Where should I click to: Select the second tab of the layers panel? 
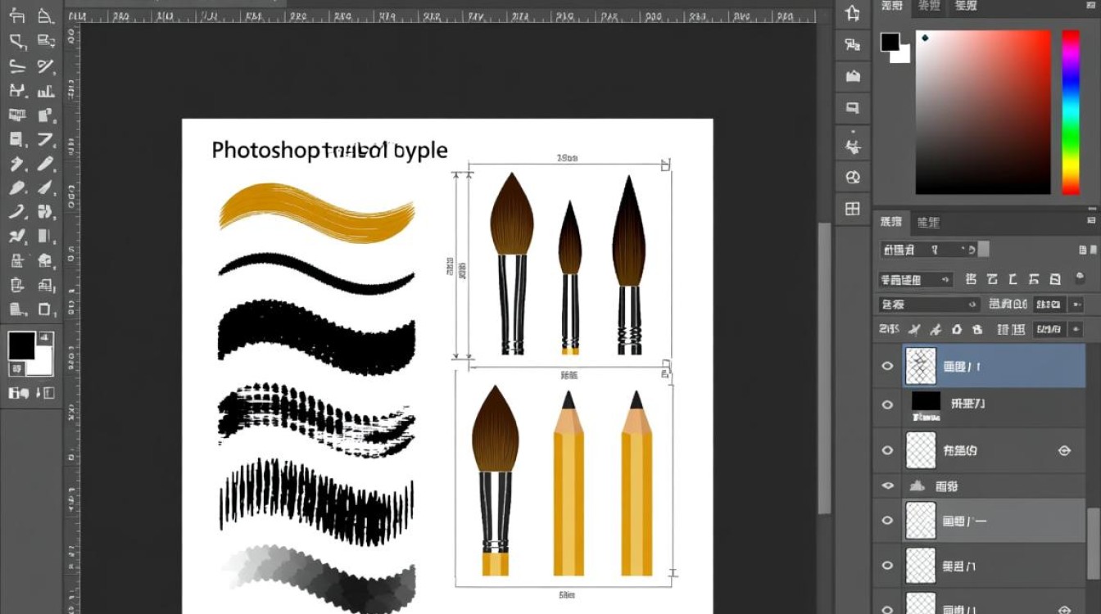click(x=928, y=222)
